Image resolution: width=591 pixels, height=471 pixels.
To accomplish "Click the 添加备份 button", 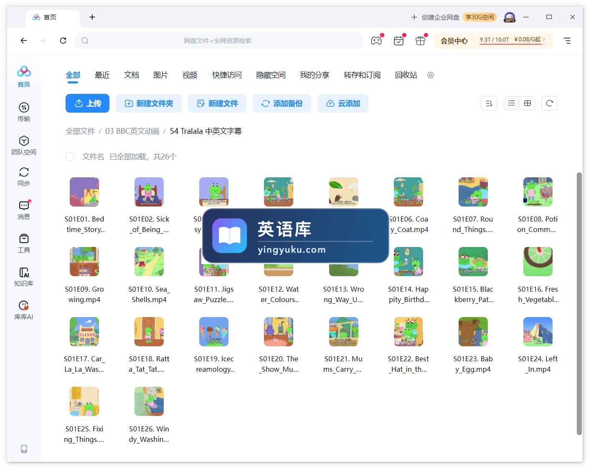I will (282, 103).
